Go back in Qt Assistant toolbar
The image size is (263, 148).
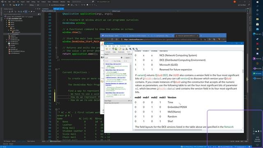107,49
